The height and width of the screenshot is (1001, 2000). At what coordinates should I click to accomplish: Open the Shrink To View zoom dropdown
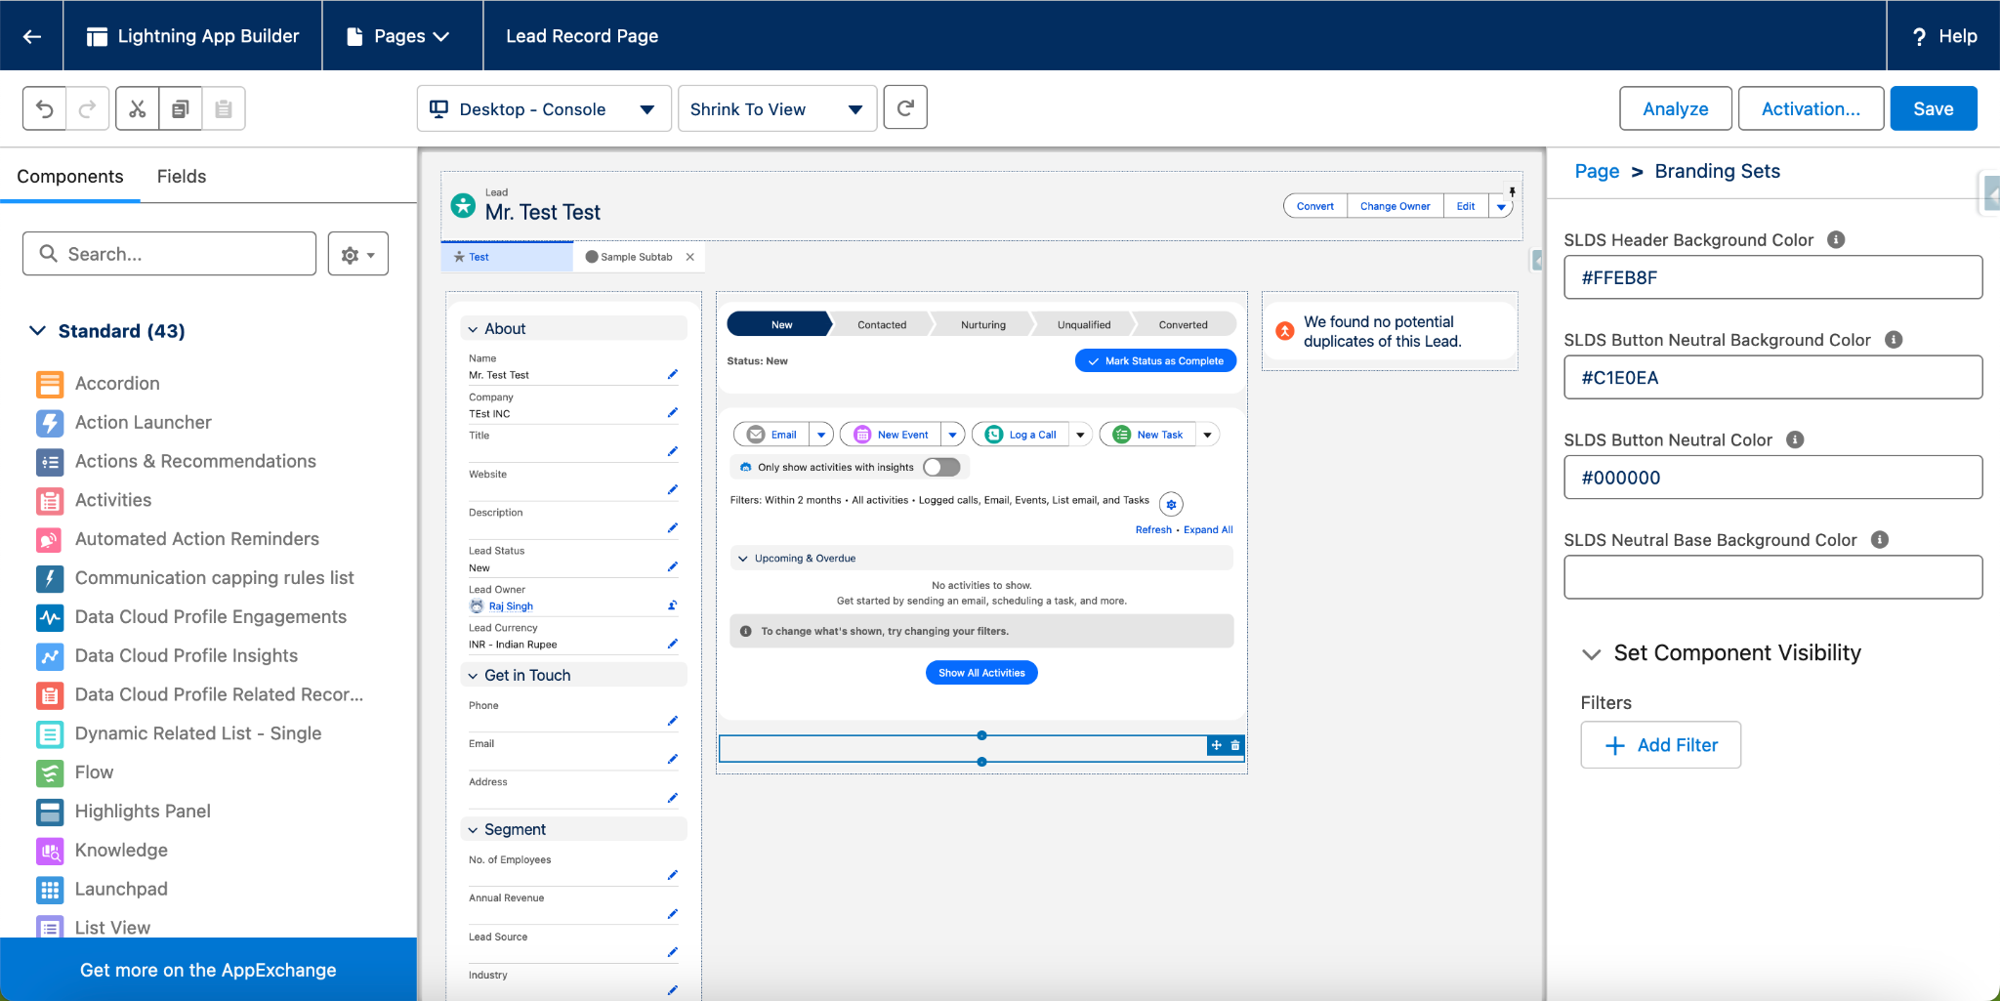click(777, 108)
